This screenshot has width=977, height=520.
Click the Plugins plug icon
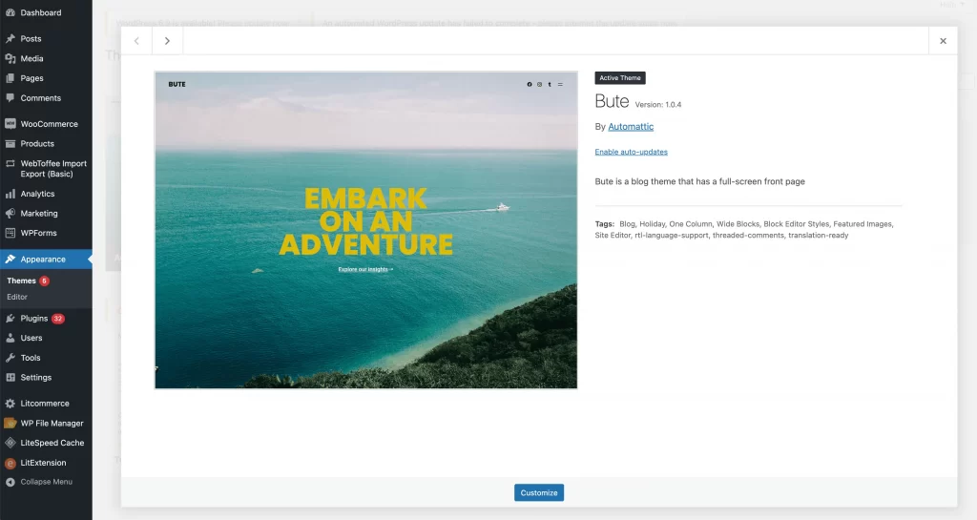pyautogui.click(x=10, y=319)
